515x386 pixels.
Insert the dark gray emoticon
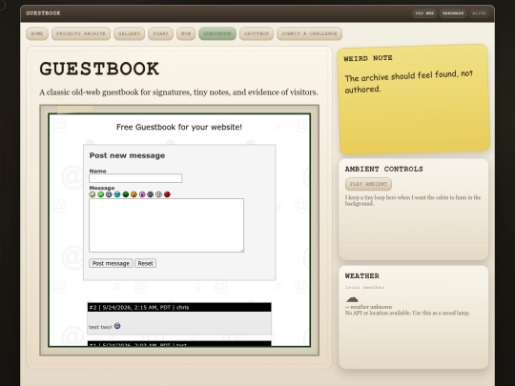[151, 194]
